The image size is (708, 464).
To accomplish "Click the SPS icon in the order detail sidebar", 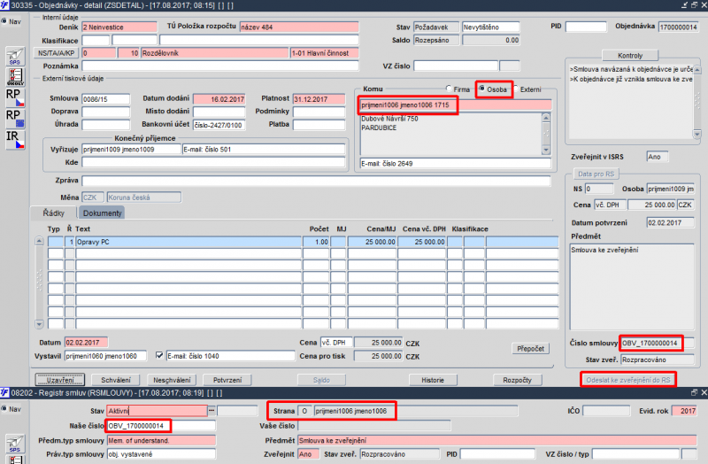I will point(15,57).
